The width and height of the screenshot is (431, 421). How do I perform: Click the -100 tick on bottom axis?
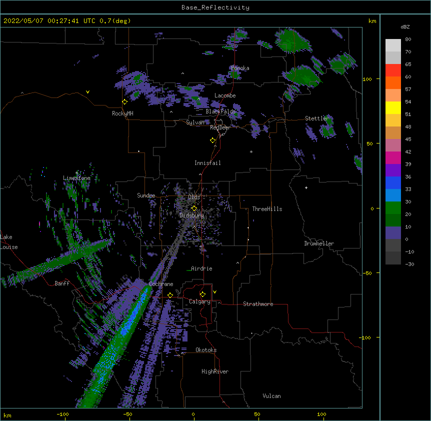(62, 414)
